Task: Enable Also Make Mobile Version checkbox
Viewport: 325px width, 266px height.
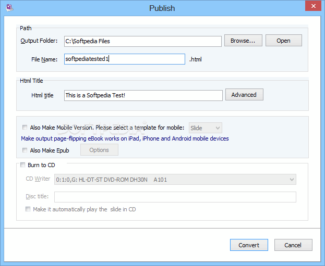Action: (25, 127)
